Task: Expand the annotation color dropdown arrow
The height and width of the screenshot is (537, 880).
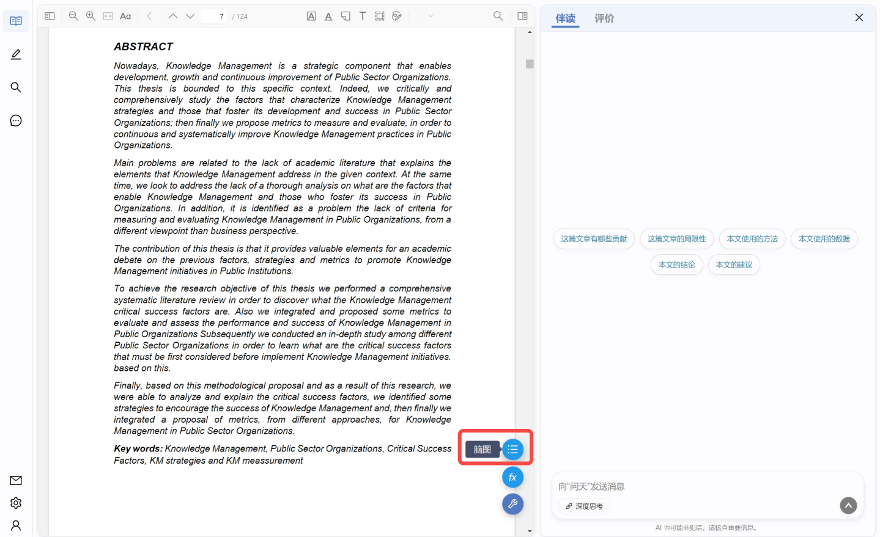Action: pos(431,16)
